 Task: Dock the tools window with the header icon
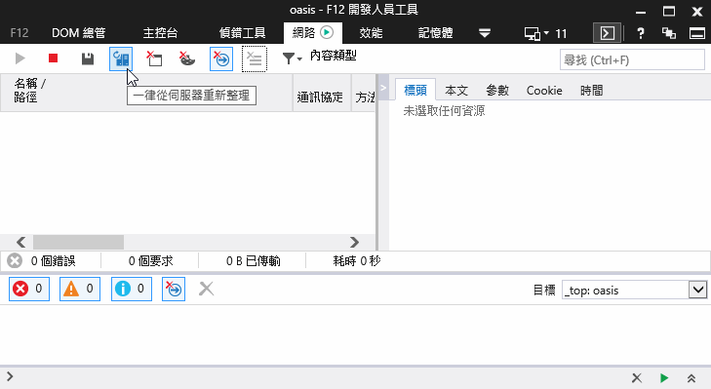coord(697,33)
